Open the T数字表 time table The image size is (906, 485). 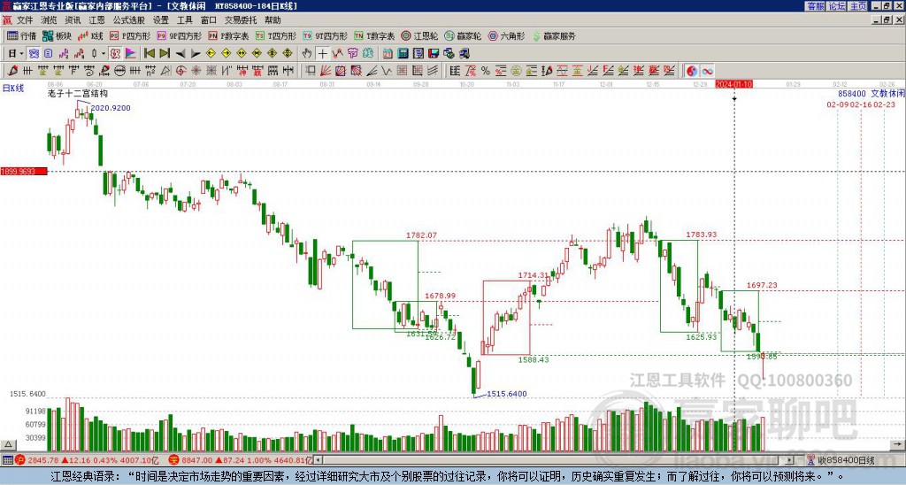[374, 35]
